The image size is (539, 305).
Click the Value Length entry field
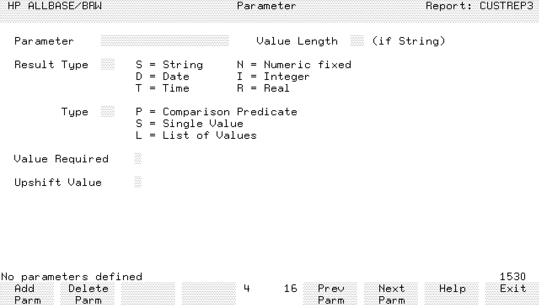click(357, 41)
